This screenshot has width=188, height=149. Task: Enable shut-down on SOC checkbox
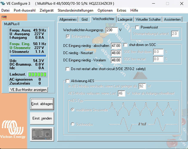click(x=125, y=45)
